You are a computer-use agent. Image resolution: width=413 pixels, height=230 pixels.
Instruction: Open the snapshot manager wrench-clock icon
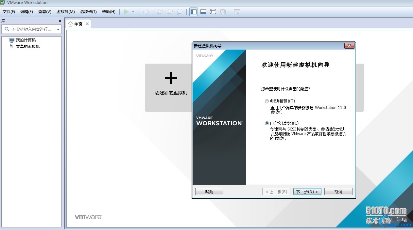pyautogui.click(x=180, y=12)
